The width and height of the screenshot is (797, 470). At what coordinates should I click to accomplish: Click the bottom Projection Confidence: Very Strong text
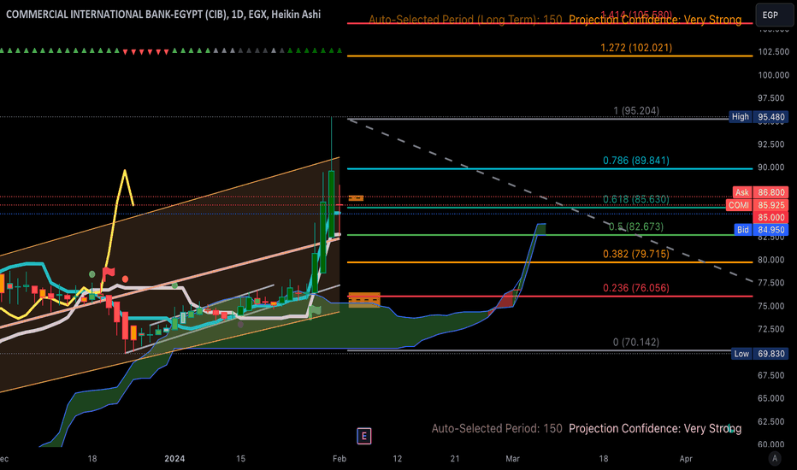coord(655,428)
